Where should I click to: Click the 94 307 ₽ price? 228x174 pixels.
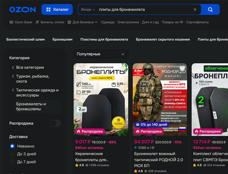click(144, 142)
